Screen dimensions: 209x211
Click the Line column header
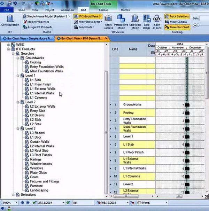pyautogui.click(x=115, y=49)
